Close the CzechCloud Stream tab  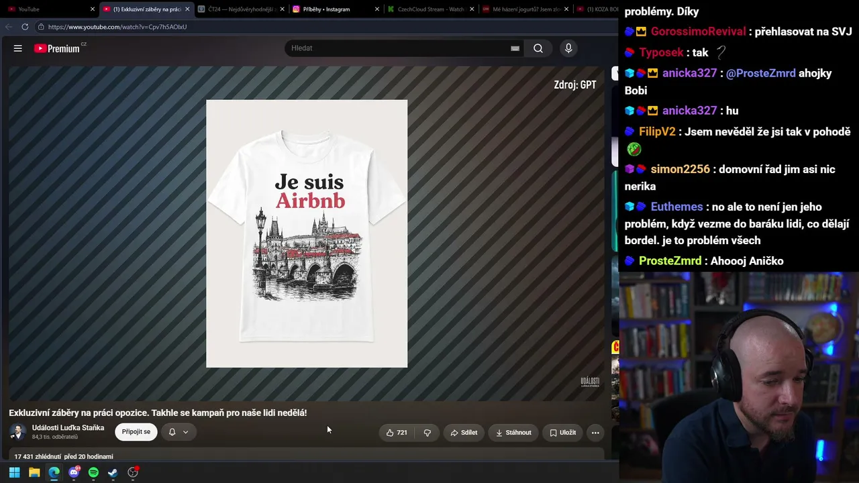[x=472, y=9]
